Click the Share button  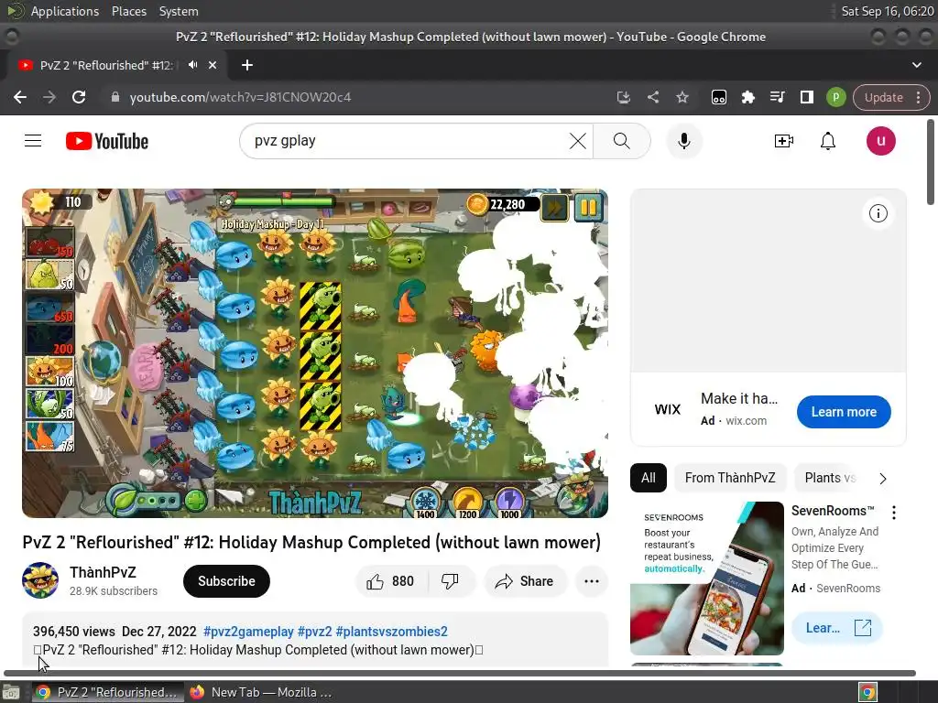click(525, 581)
